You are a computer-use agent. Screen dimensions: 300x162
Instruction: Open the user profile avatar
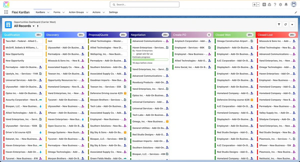(x=293, y=5)
